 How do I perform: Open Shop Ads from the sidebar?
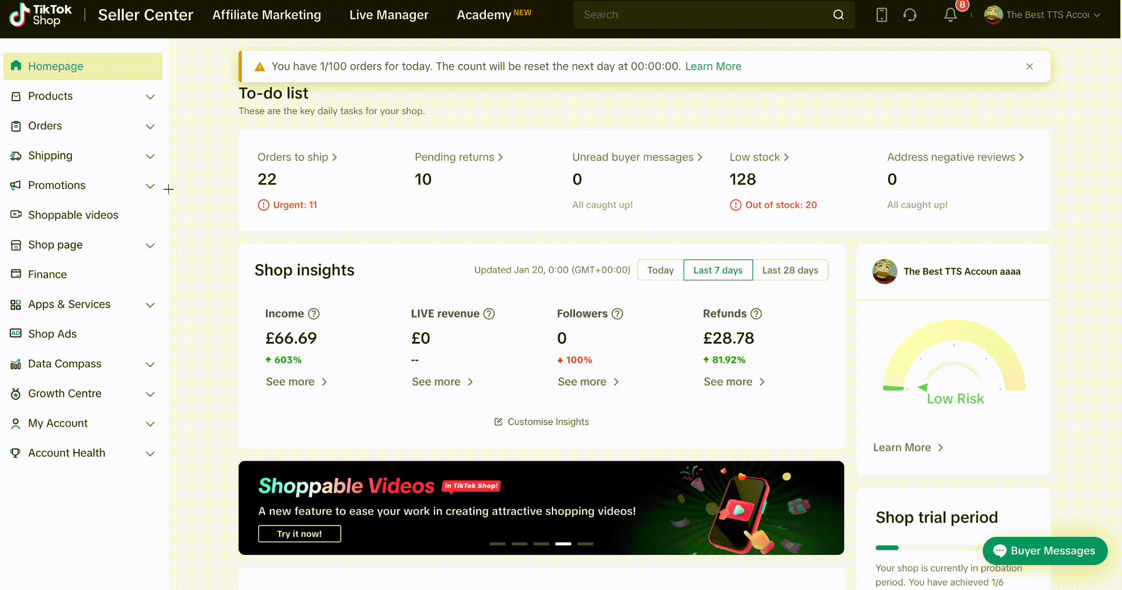click(52, 334)
